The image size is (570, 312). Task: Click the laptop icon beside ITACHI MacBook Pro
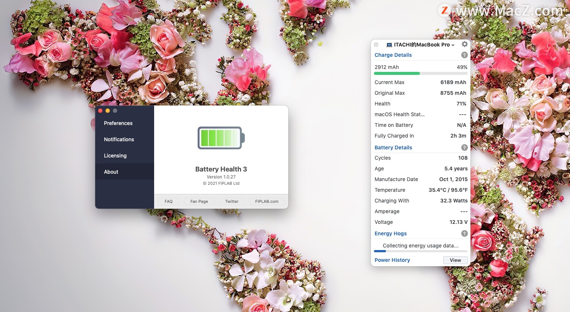(x=389, y=45)
